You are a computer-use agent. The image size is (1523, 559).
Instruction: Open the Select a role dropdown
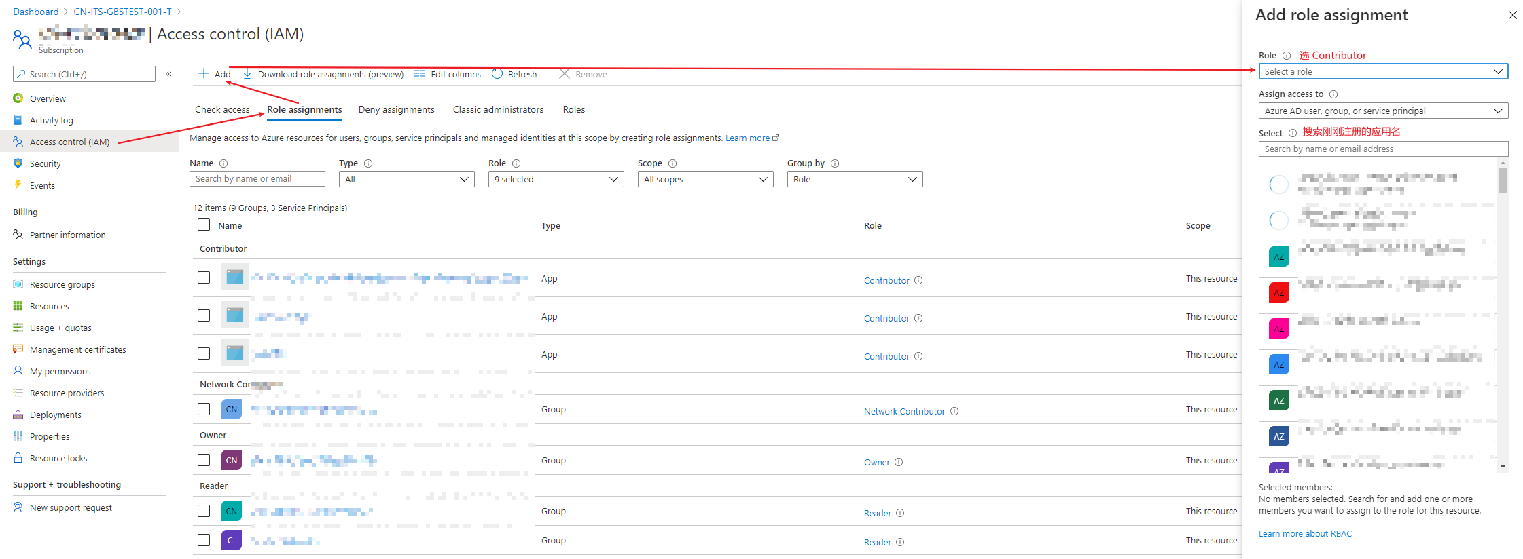pos(1383,71)
